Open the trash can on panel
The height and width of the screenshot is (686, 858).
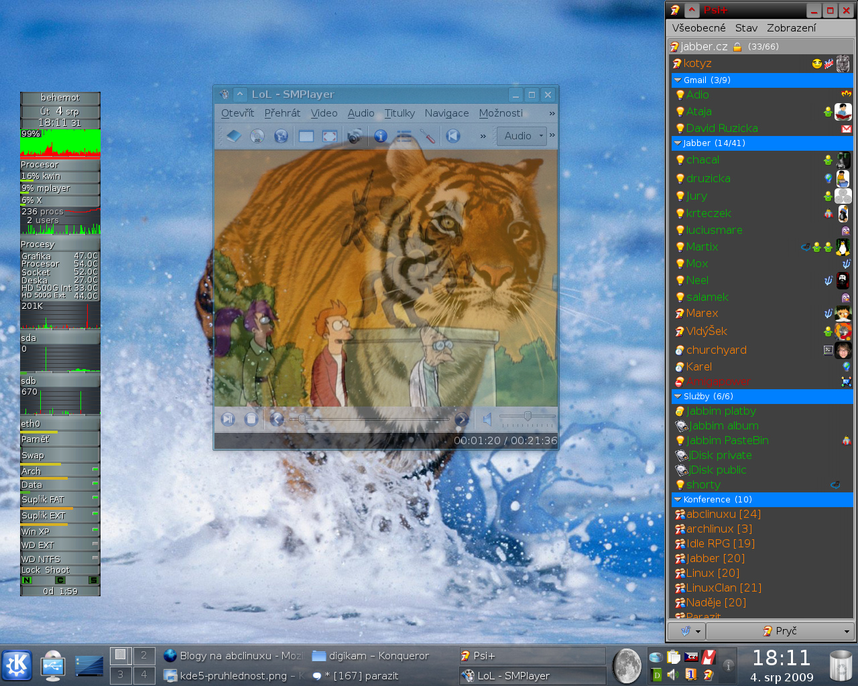pyautogui.click(x=841, y=666)
